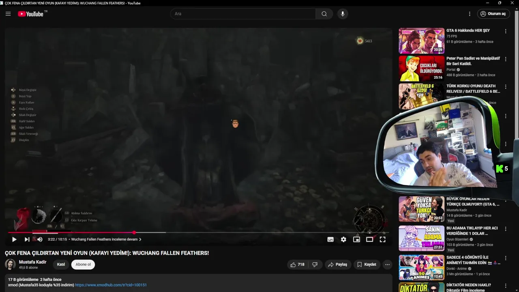Image resolution: width=519 pixels, height=292 pixels.
Task: Click the video title ÇOK FENA ÇILDIRTAN
Action: (x=107, y=253)
